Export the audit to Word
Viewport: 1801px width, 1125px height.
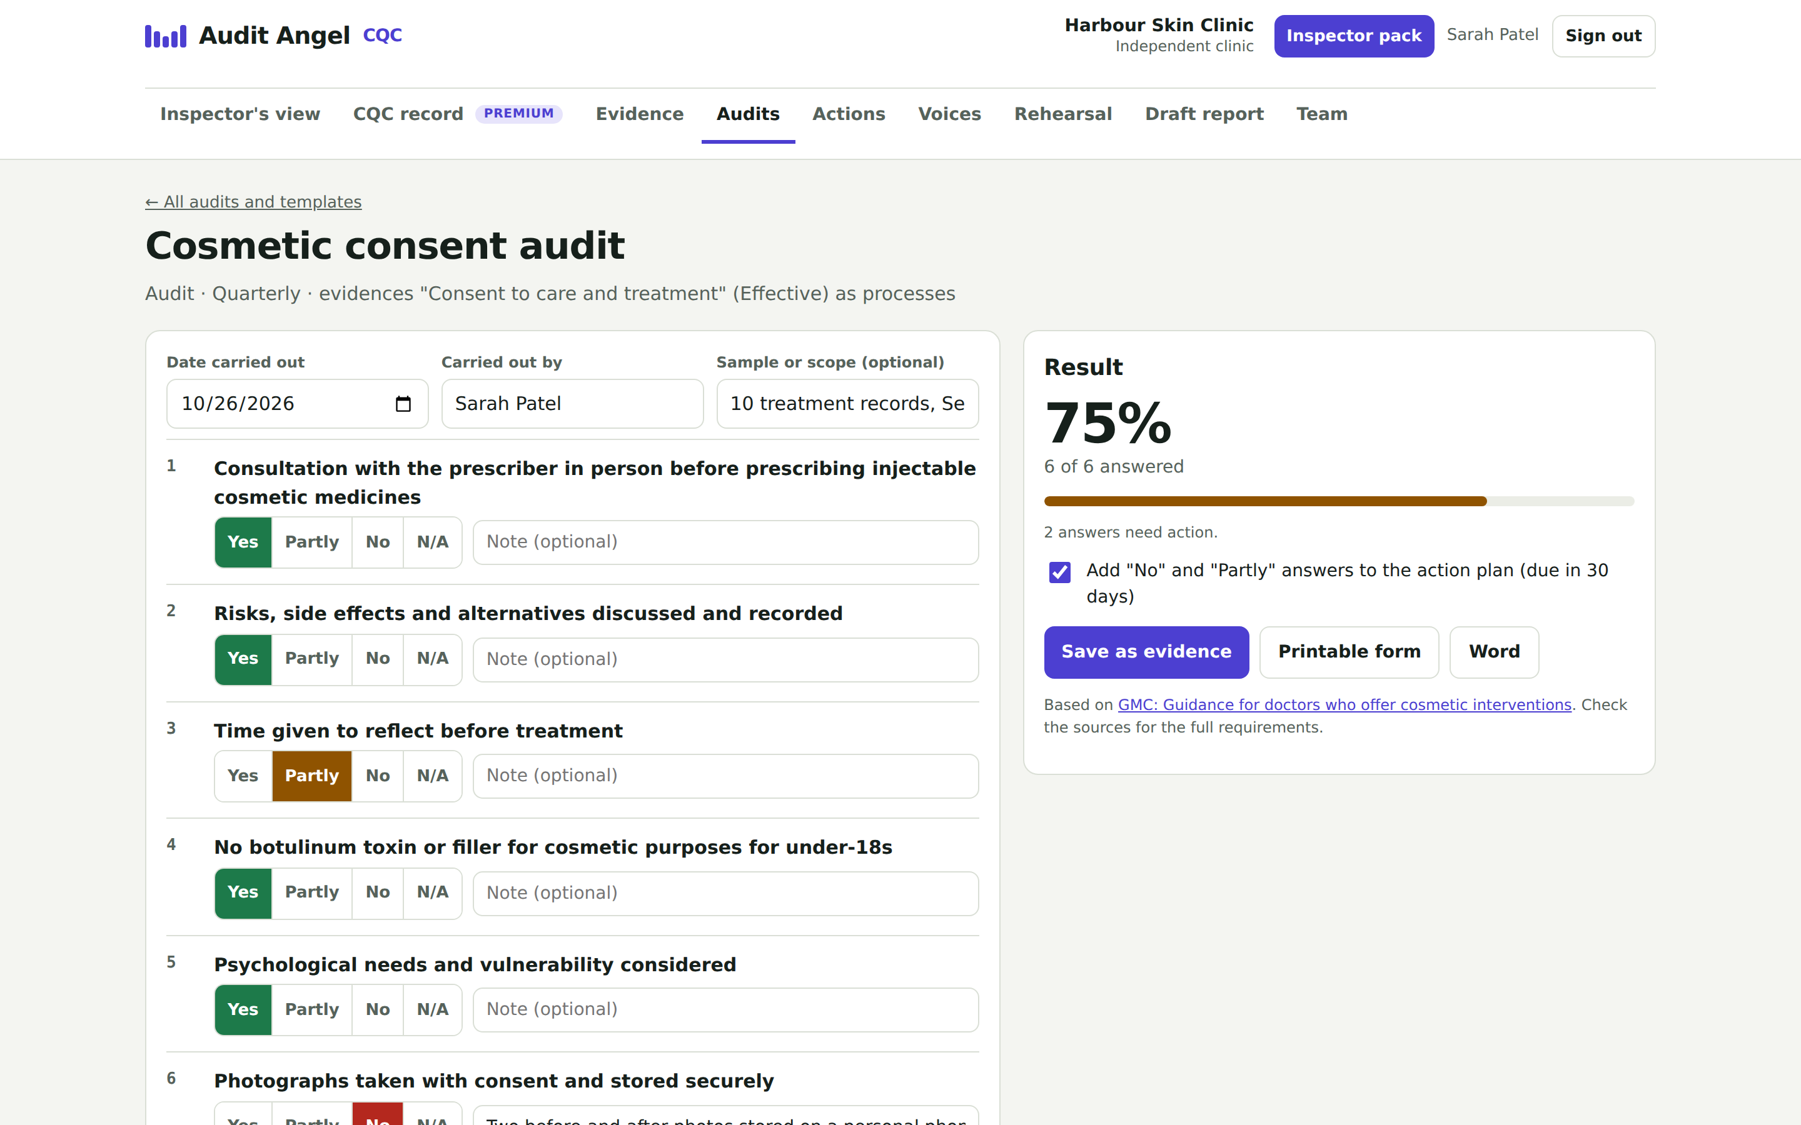pos(1493,652)
